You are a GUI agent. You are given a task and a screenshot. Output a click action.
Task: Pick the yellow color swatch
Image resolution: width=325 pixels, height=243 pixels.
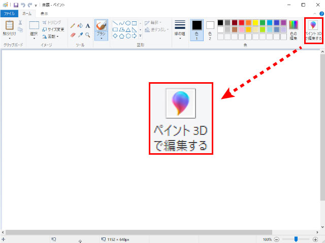coord(255,22)
